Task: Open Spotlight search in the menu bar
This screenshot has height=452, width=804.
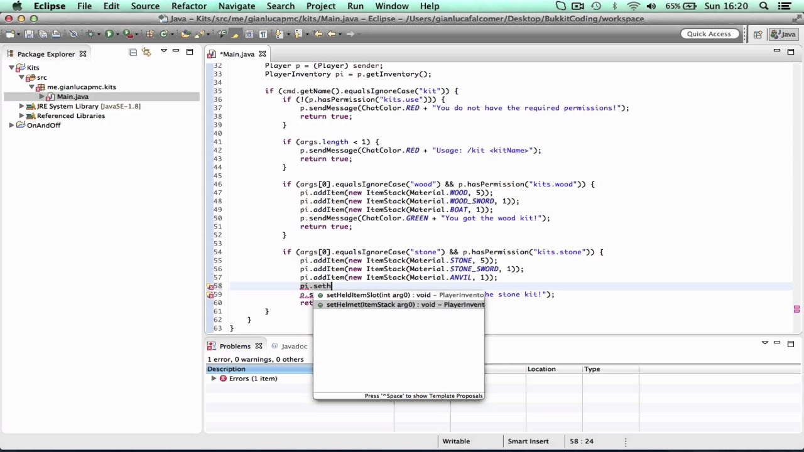Action: point(764,6)
